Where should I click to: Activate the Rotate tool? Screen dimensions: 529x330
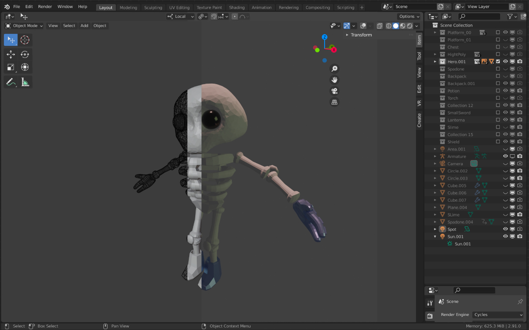25,54
